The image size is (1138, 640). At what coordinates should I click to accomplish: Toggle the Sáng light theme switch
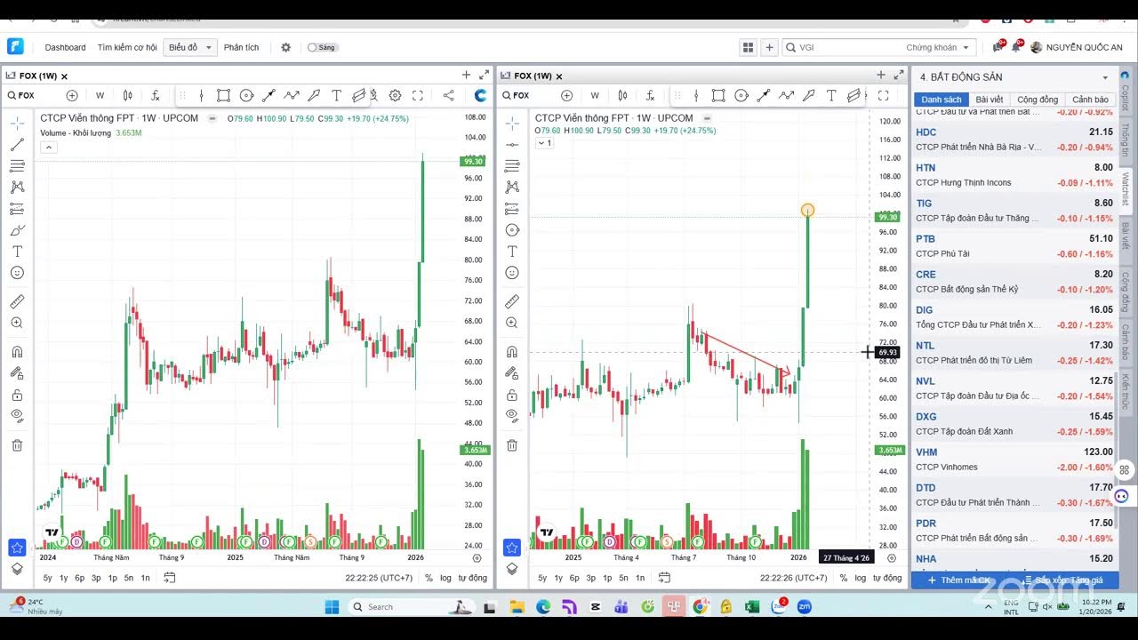pyautogui.click(x=322, y=47)
